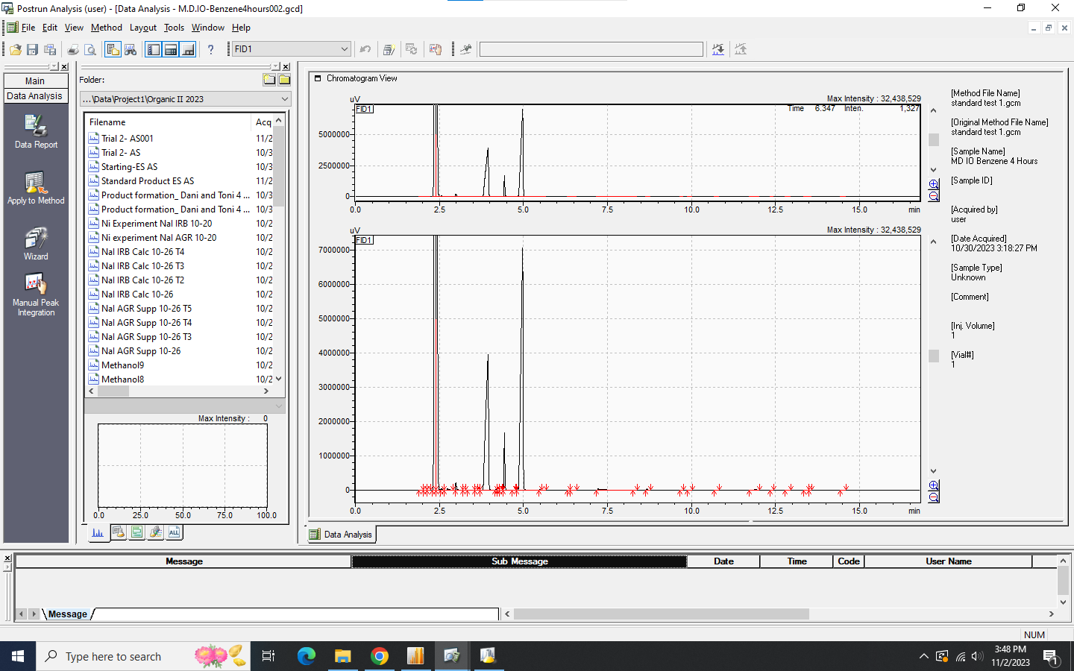This screenshot has width=1074, height=671.
Task: Select the green table preview tab
Action: (137, 532)
